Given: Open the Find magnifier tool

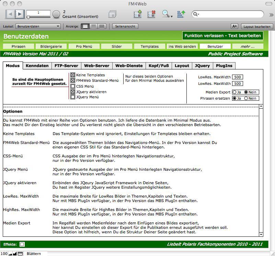Looking at the screenshot, I should pyautogui.click(x=166, y=14).
